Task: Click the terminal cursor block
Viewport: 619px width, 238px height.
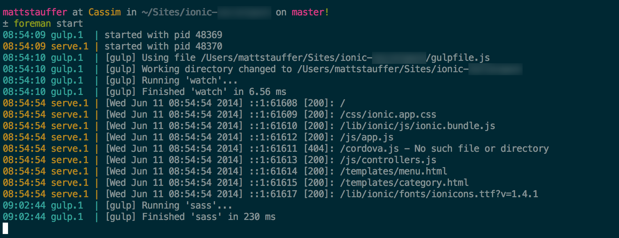Action: [5, 228]
